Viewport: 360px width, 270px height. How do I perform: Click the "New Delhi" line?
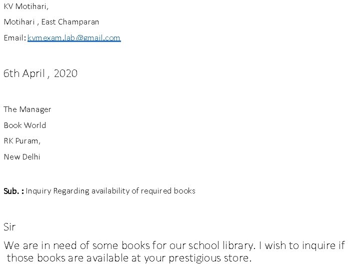click(x=22, y=156)
